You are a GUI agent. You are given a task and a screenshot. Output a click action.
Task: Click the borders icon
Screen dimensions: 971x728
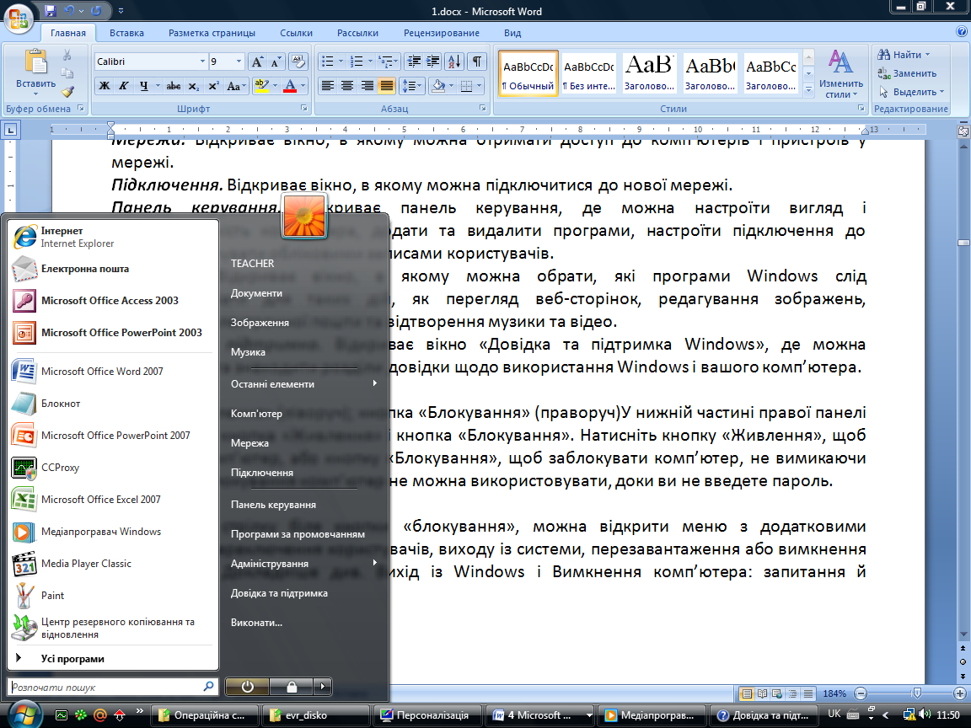click(x=466, y=86)
